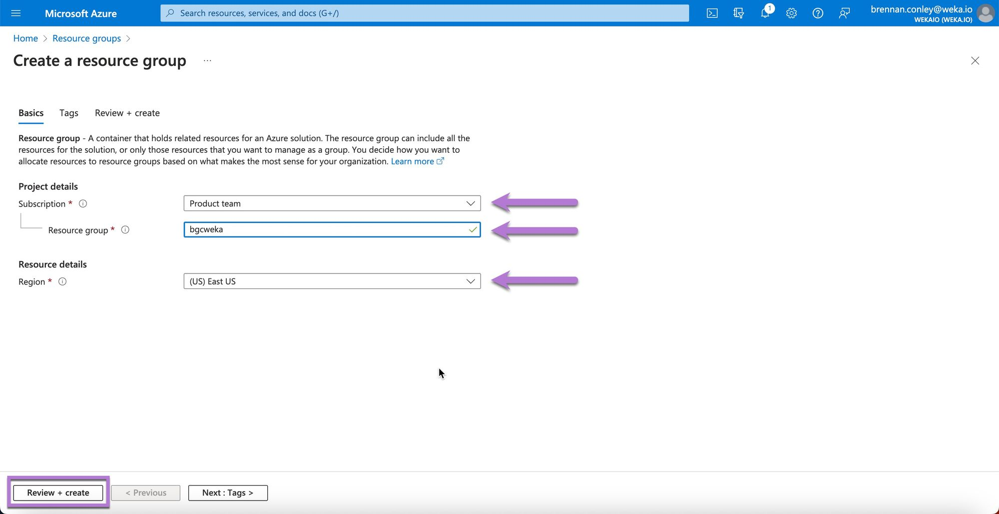This screenshot has height=514, width=999.
Task: Switch to the Tags tab
Action: click(x=69, y=113)
